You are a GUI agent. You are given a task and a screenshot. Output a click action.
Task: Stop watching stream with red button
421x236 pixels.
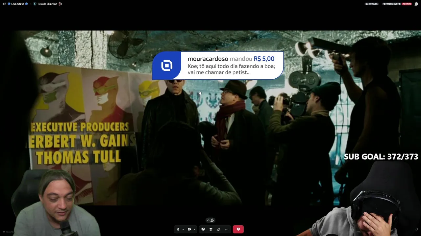point(238,229)
